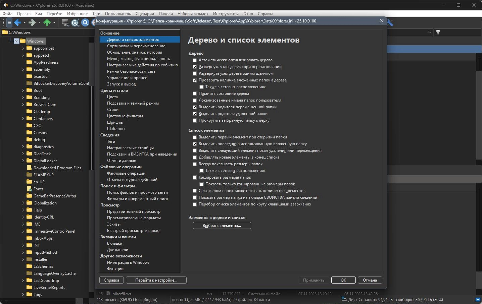
Task: Expand the Globalization folder node
Action: click(23, 203)
